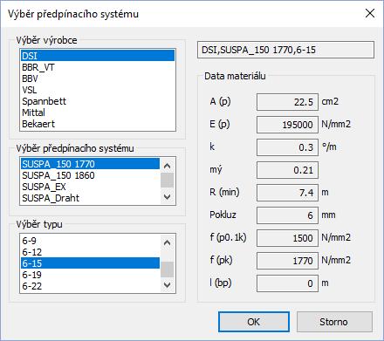Select type 6-12
384x341 pixels.
[90, 252]
